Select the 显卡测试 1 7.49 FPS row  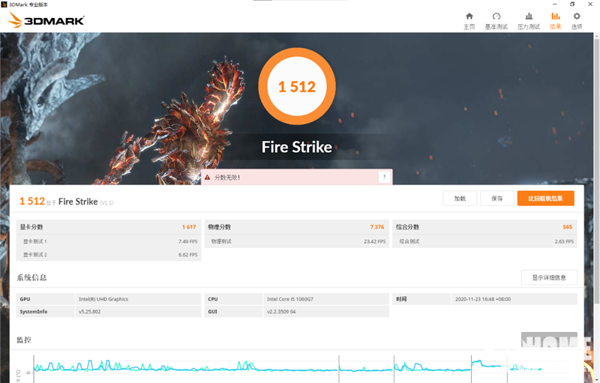(x=109, y=241)
